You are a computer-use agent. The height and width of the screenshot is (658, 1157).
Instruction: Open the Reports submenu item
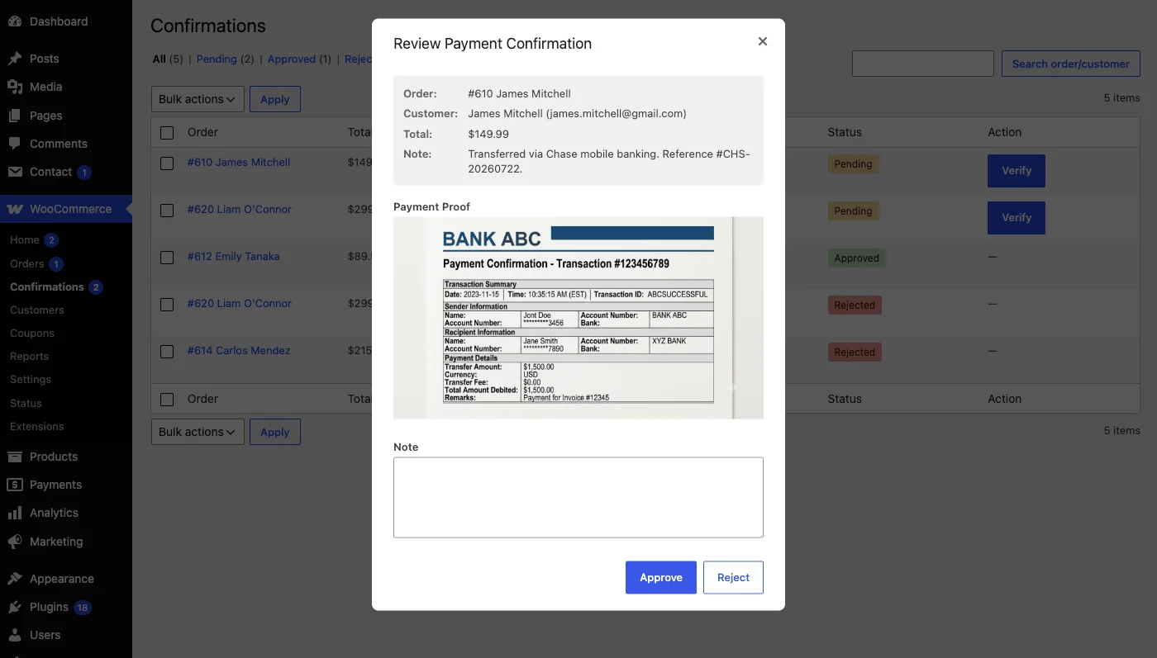coord(30,357)
